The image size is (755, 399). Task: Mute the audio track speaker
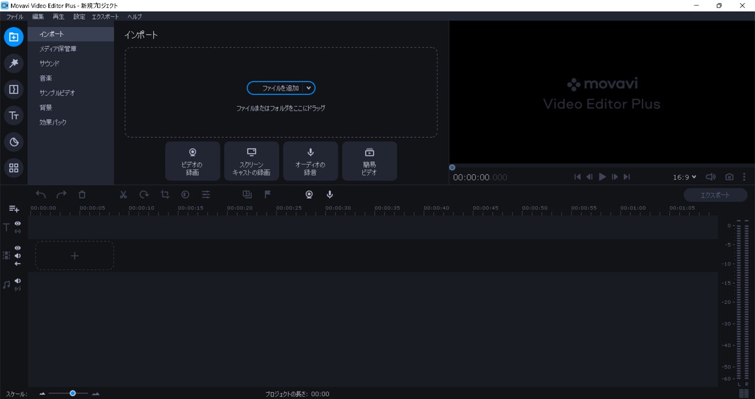(x=18, y=281)
